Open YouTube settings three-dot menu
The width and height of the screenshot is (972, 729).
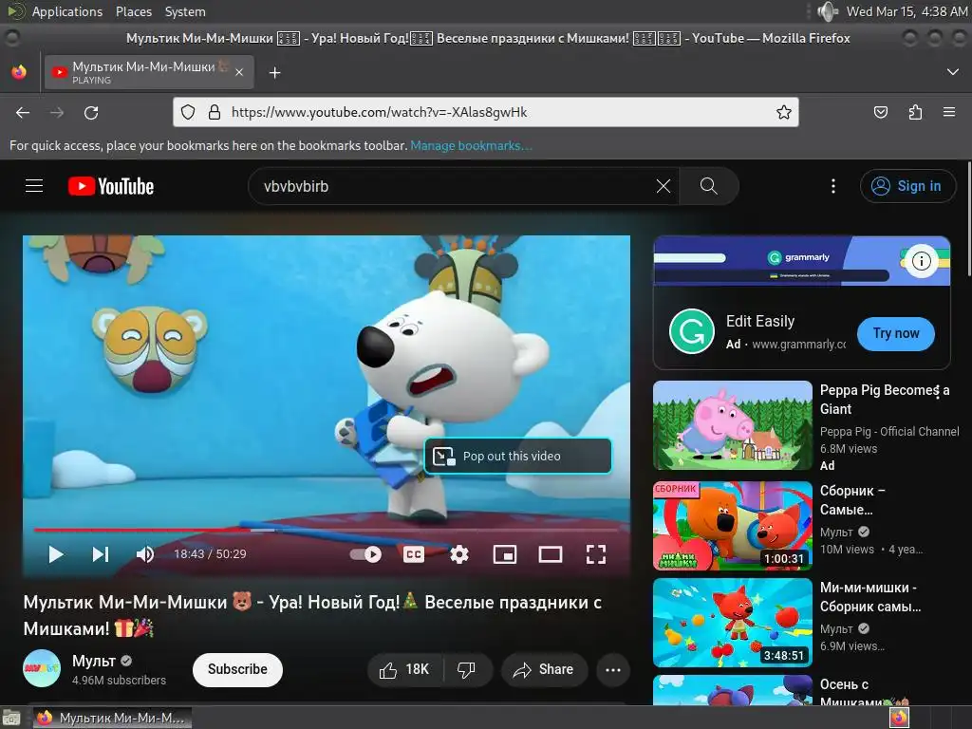point(833,186)
